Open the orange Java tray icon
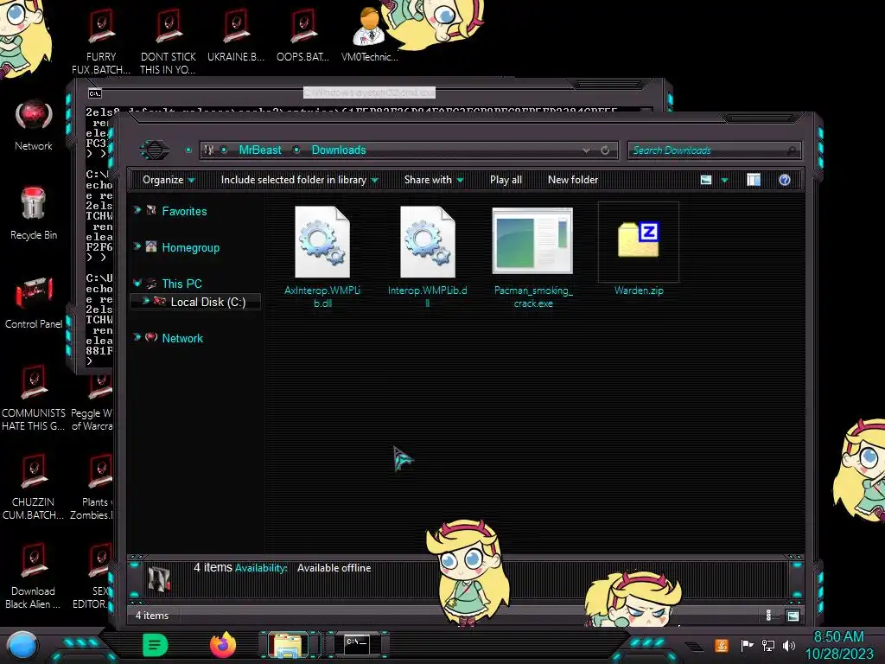The image size is (885, 664). tap(722, 645)
